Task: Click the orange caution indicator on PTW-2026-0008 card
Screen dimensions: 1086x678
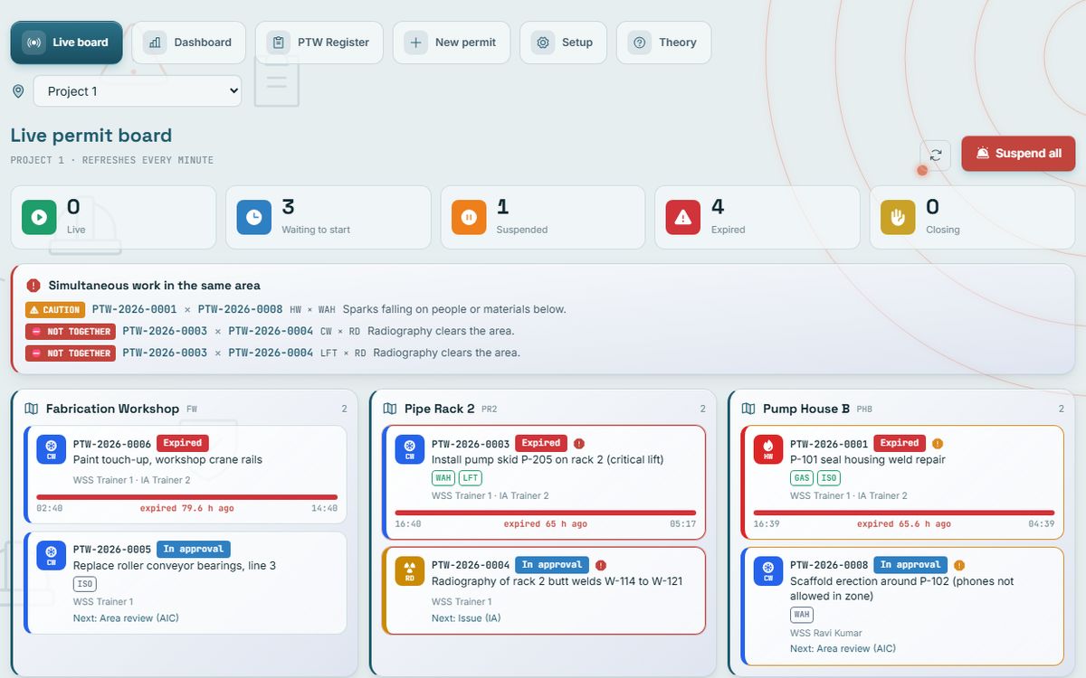Action: pyautogui.click(x=959, y=565)
